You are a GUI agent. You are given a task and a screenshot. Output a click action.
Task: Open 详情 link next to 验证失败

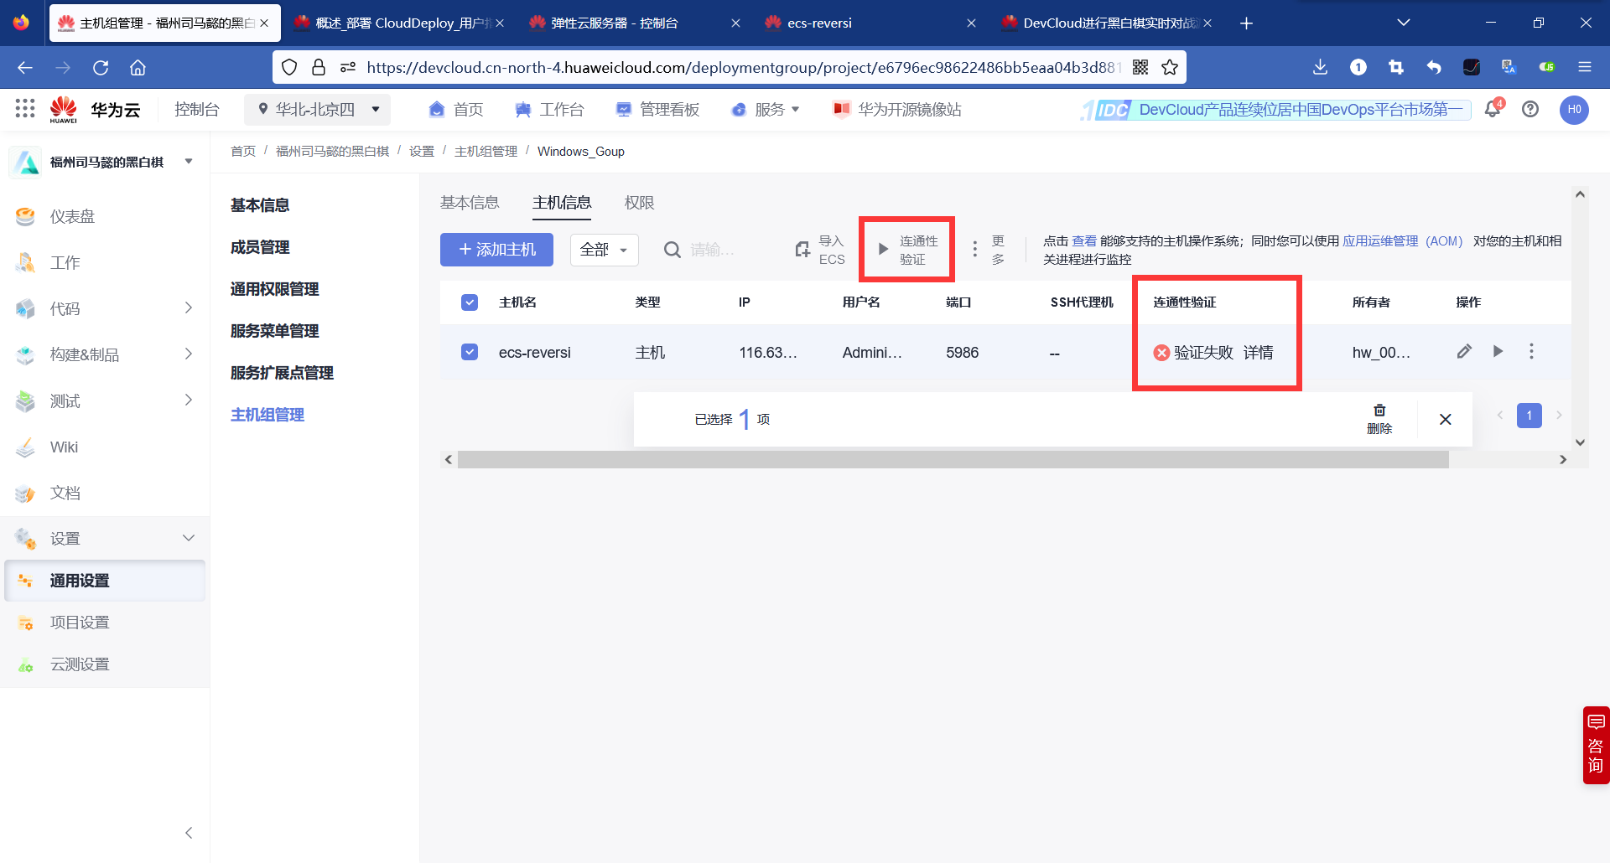1259,352
